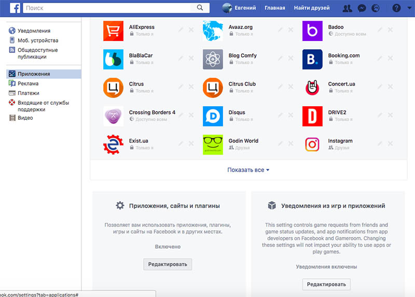Edit DRIVE2 app with pencil icon
415x297 pixels.
(380, 115)
